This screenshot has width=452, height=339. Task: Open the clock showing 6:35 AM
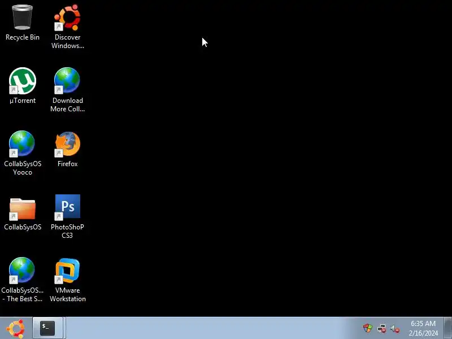point(423,328)
